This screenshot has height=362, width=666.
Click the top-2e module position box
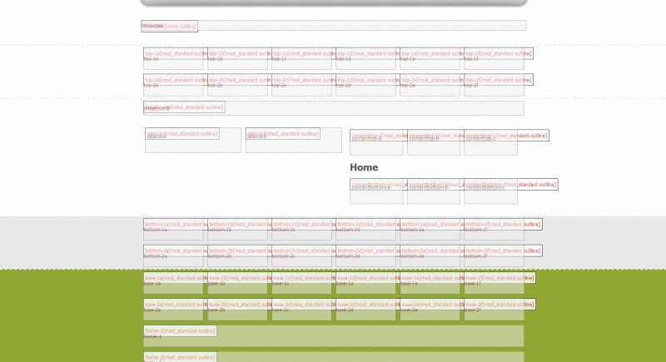point(430,85)
